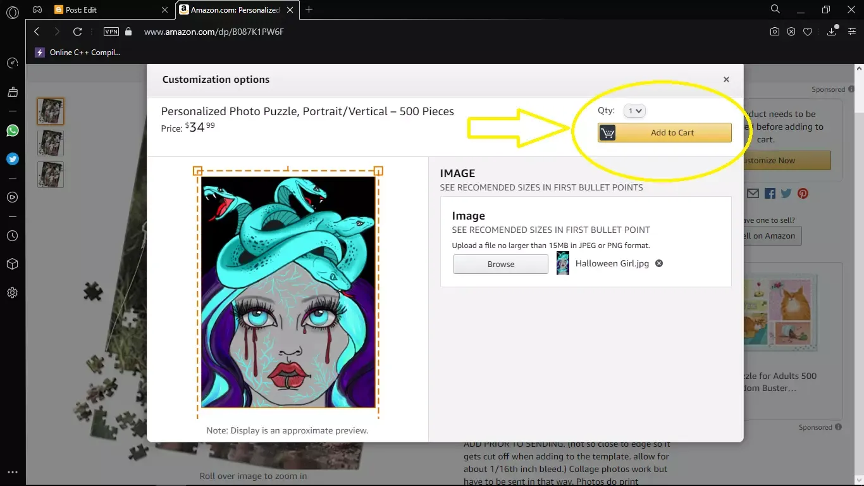Image resolution: width=864 pixels, height=486 pixels.
Task: Click Halloween Girl.jpg file name
Action: pos(612,263)
